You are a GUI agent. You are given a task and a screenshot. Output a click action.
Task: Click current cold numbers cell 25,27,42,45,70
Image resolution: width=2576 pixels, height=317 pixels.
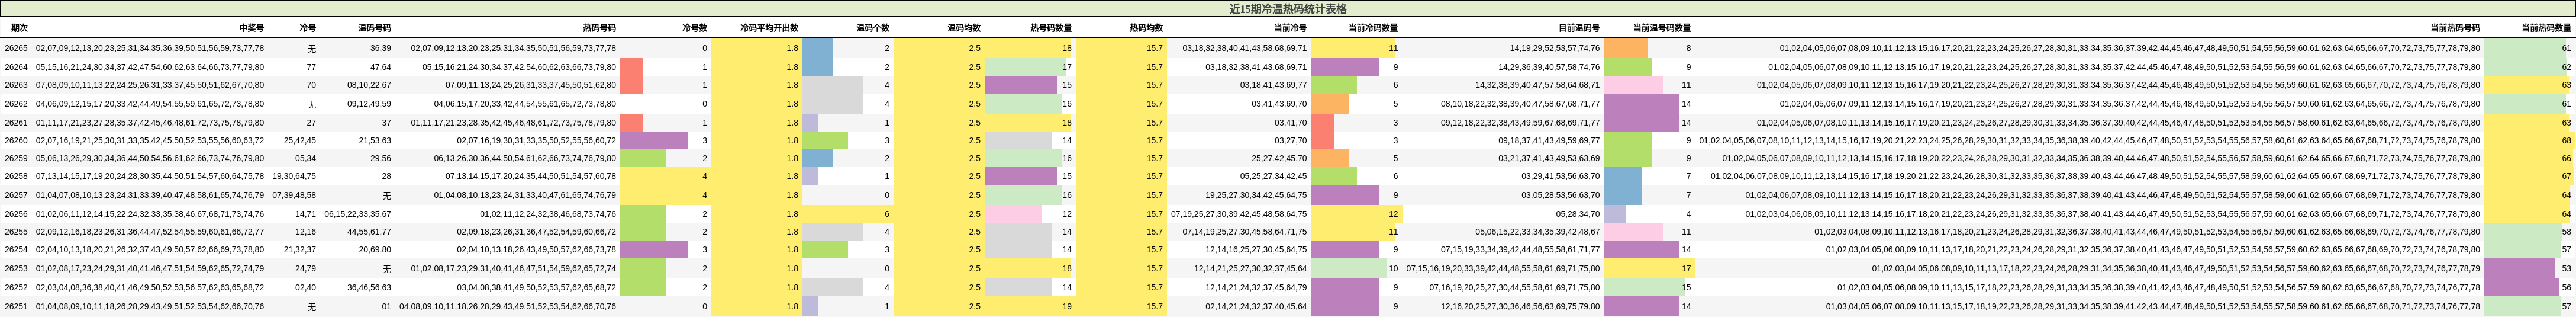(x=1280, y=158)
